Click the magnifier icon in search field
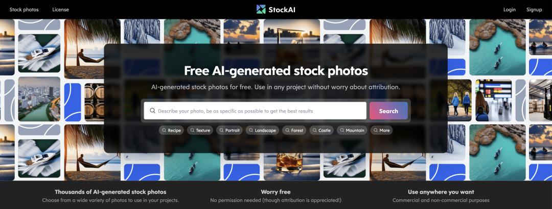This screenshot has height=209, width=552. click(x=152, y=111)
